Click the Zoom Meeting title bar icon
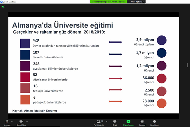This screenshot has width=190, height=127. [x=2, y=2]
